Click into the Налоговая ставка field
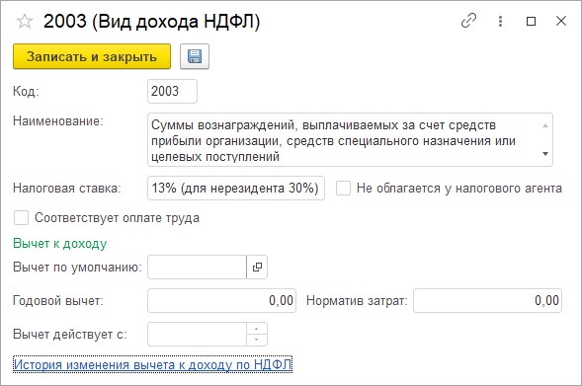 click(236, 188)
